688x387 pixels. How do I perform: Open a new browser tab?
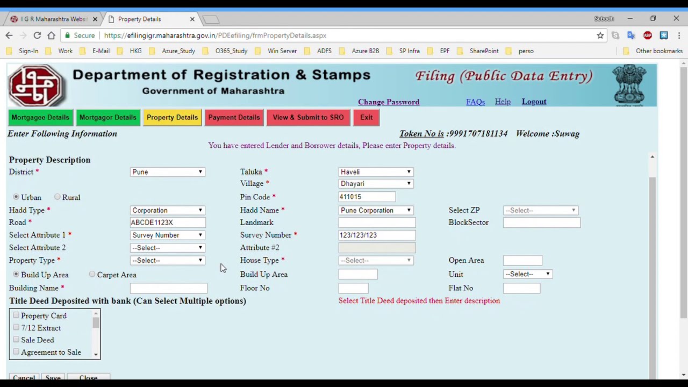coord(211,19)
